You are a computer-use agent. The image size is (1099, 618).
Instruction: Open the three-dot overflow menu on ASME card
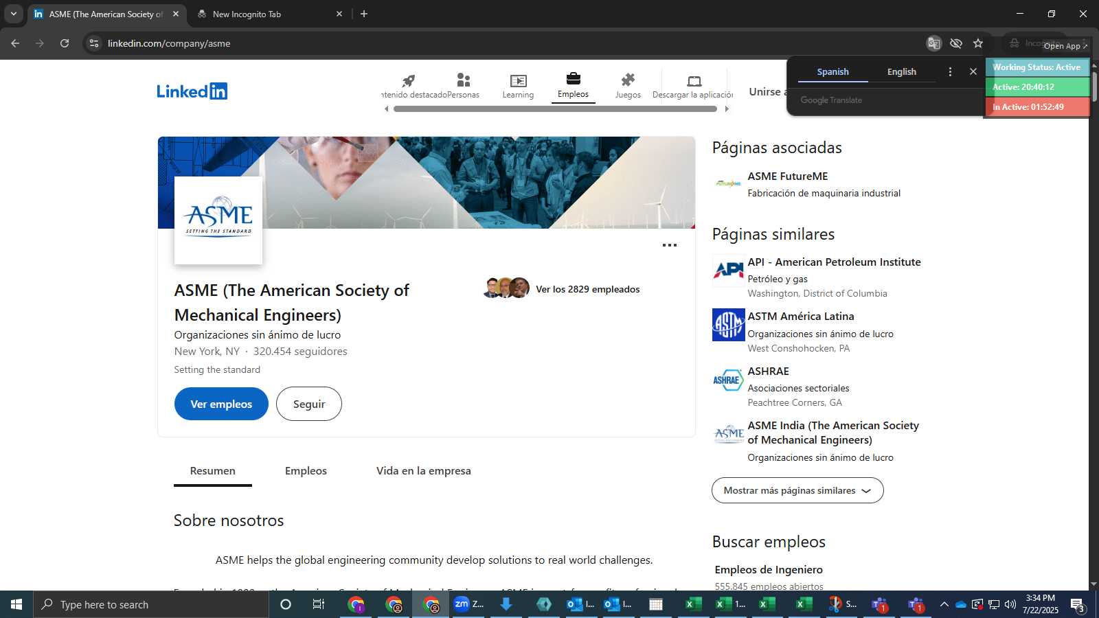point(670,245)
